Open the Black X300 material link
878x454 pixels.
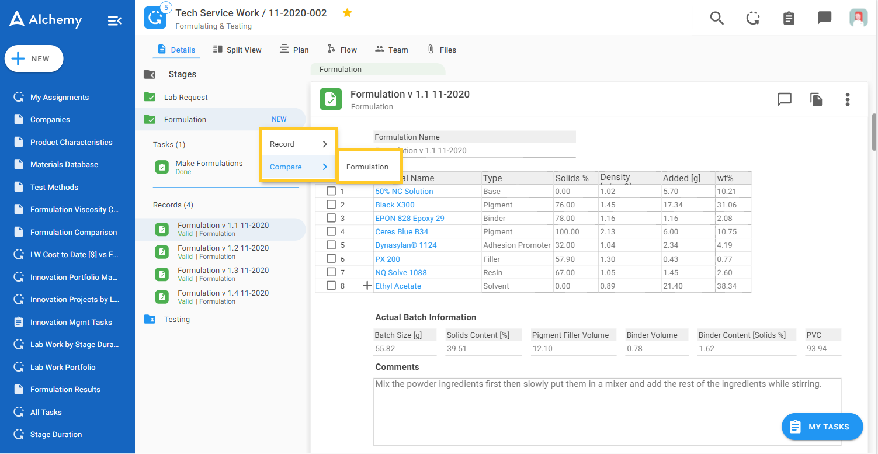click(x=395, y=205)
